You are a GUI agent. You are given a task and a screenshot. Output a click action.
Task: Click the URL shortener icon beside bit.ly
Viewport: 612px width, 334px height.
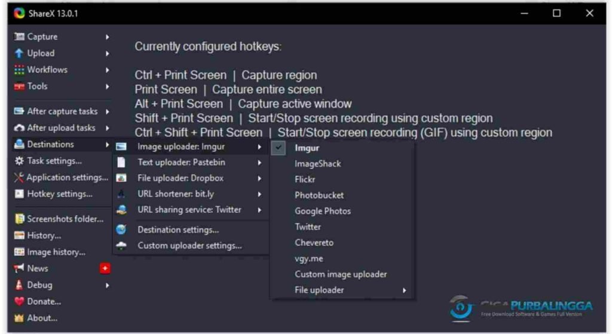pyautogui.click(x=121, y=194)
